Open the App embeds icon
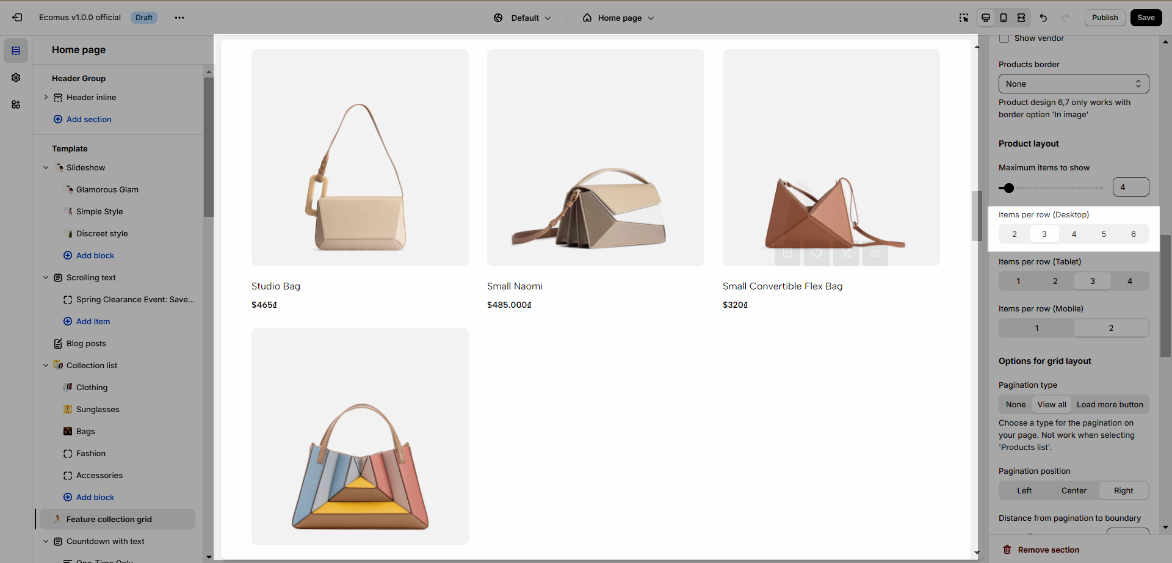This screenshot has width=1172, height=563. click(16, 104)
